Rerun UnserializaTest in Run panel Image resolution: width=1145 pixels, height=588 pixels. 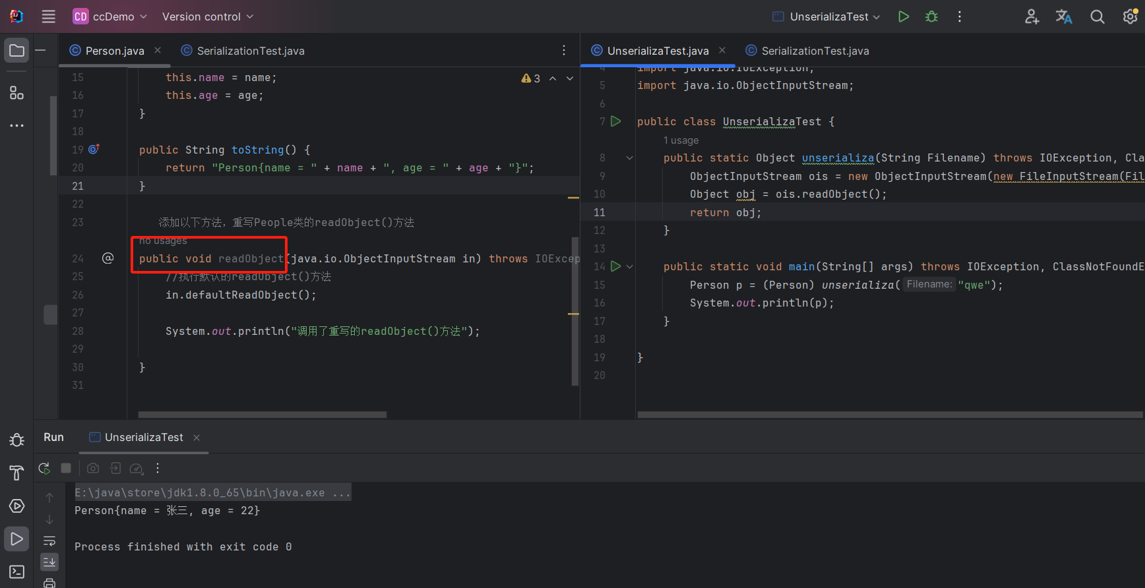click(44, 468)
